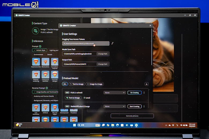
Task: Click the main window right-side scrollbar
Action: (182, 78)
